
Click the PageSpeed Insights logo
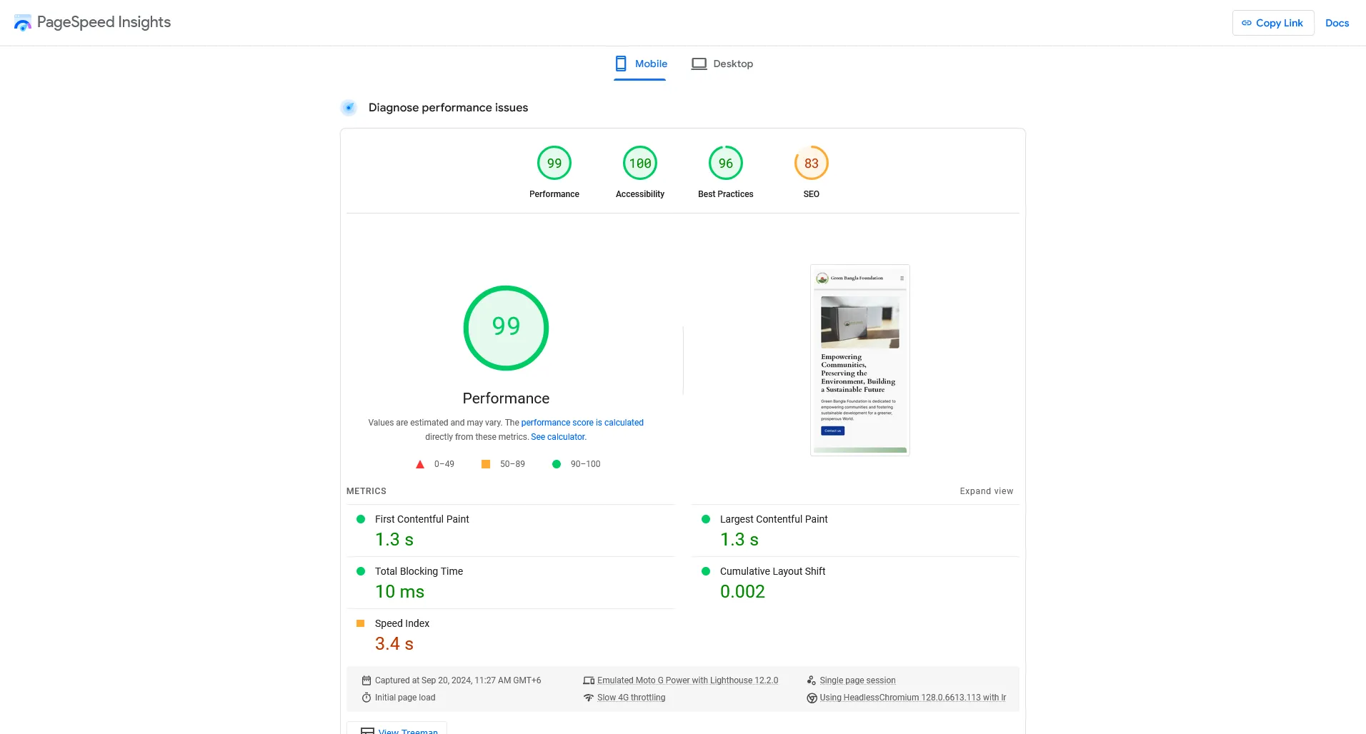pyautogui.click(x=22, y=22)
